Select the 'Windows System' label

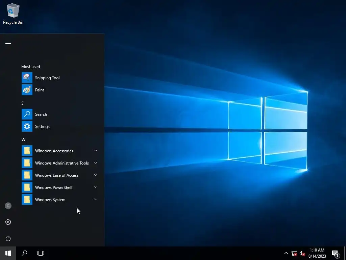click(x=50, y=200)
